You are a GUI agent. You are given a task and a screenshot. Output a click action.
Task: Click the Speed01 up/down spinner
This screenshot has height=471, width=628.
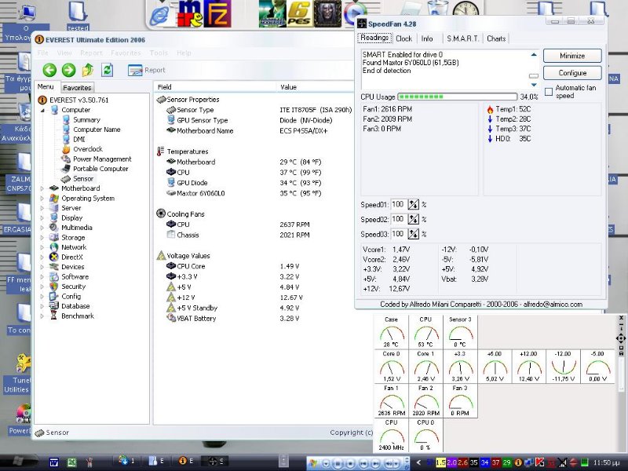(414, 204)
